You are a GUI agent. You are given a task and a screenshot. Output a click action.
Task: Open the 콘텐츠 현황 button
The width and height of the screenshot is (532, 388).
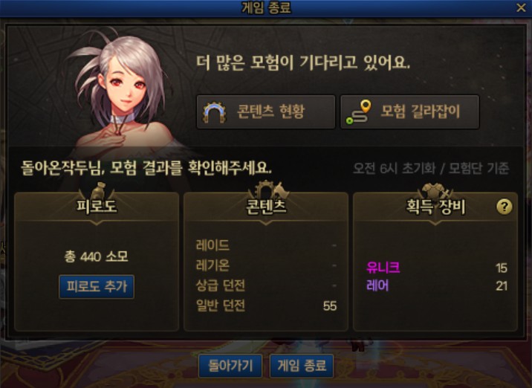[x=266, y=111]
